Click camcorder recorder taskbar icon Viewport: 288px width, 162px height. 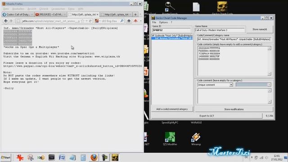pyautogui.click(x=104, y=157)
